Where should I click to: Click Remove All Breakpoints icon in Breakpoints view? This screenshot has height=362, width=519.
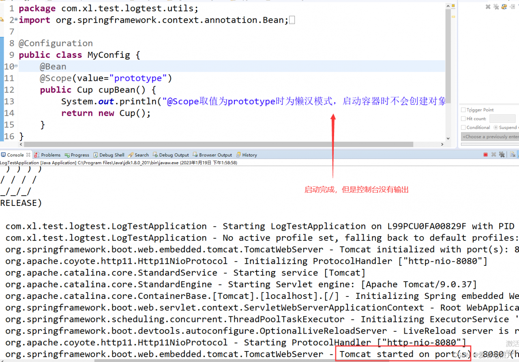496,6
